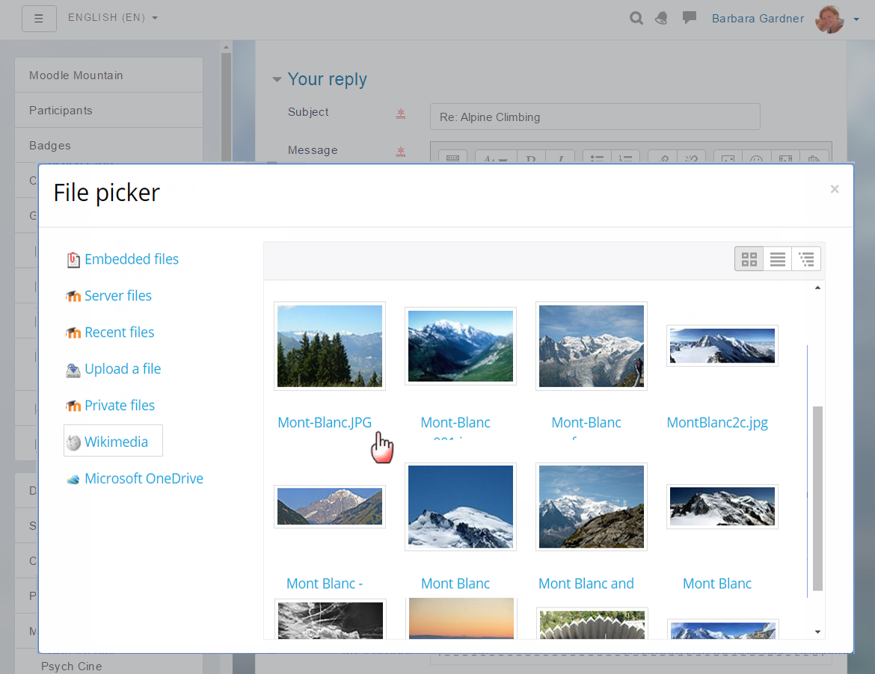Open the Private files repository
This screenshot has height=674, width=875.
[119, 405]
